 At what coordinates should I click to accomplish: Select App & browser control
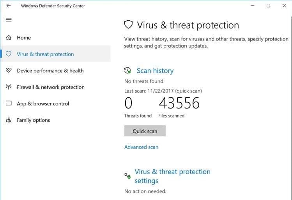pos(43,104)
